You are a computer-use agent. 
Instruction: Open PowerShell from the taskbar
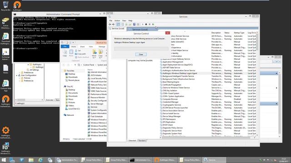coord(22,160)
